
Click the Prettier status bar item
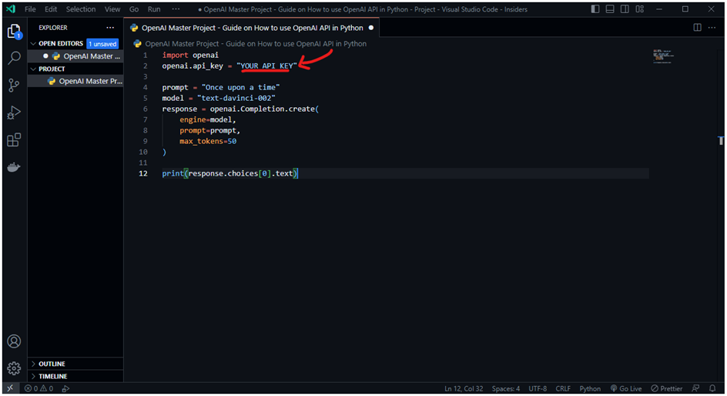[667, 388]
